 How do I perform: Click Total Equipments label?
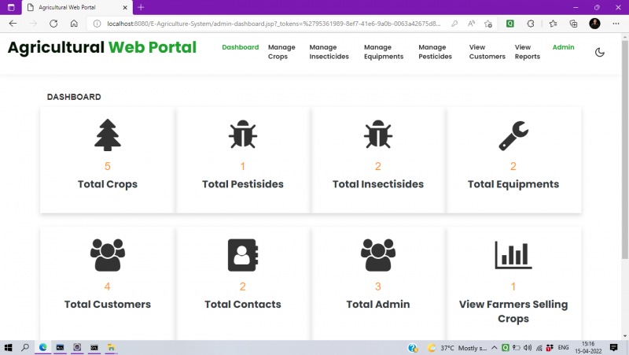(513, 184)
